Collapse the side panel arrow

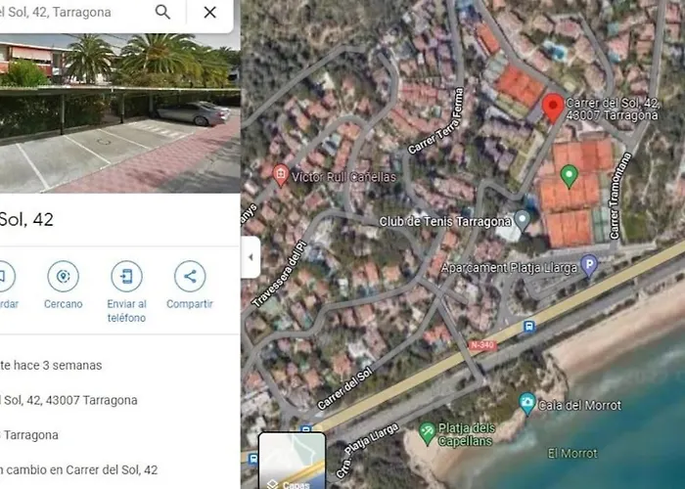[251, 257]
